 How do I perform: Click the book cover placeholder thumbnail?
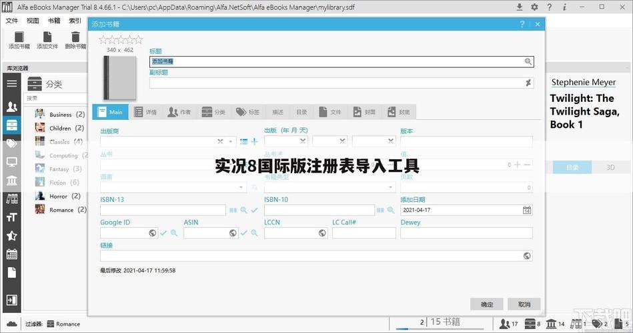tap(119, 78)
